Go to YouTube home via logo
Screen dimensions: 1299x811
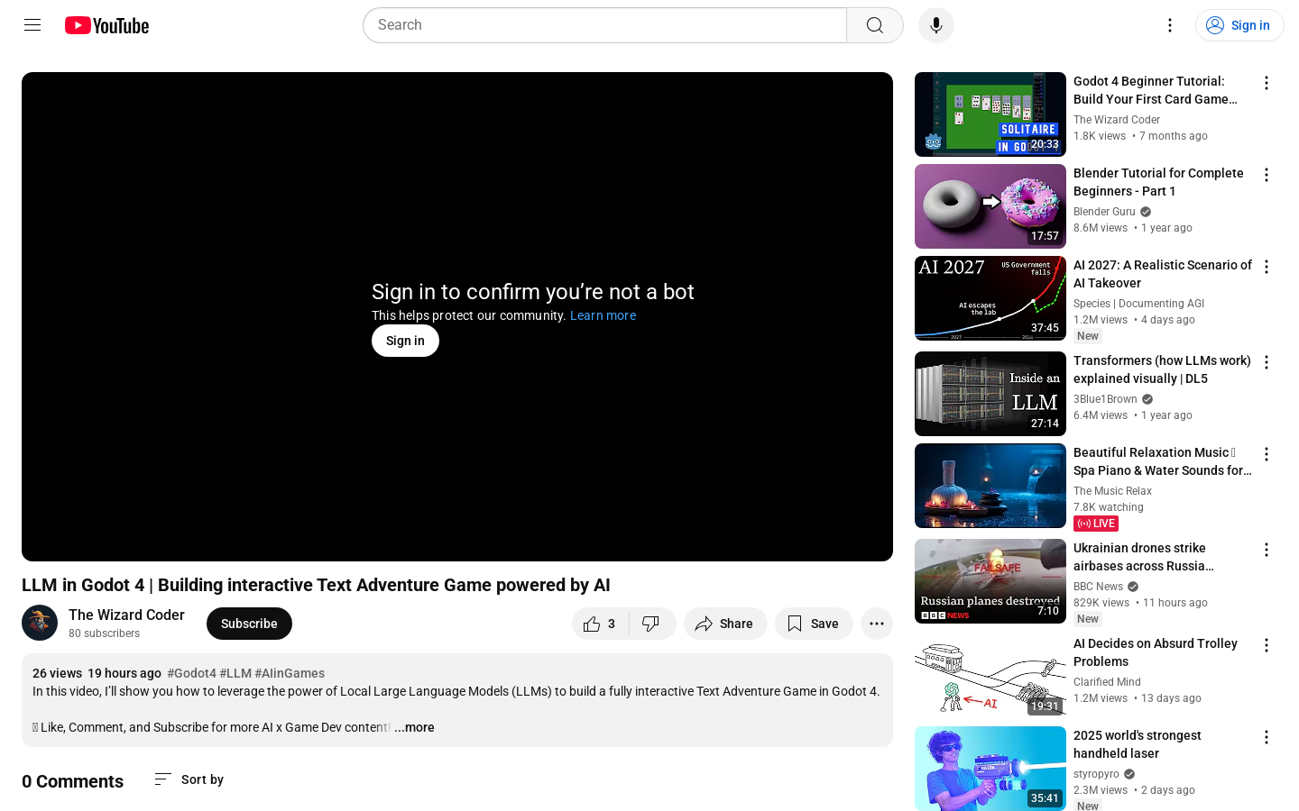coord(106,25)
